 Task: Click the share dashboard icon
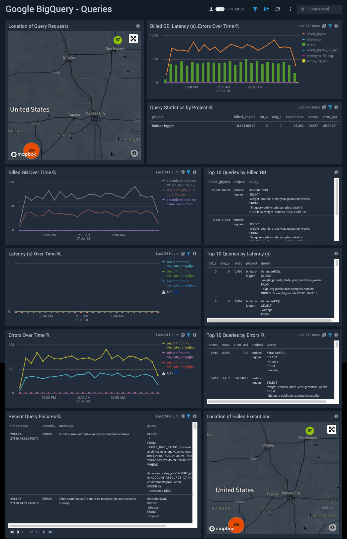pyautogui.click(x=266, y=9)
